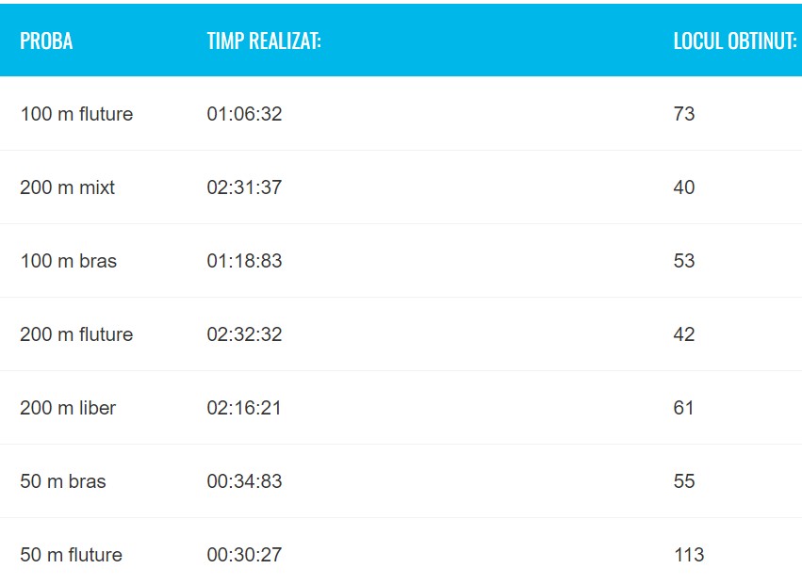Click the 100 m bras row label
802x585 pixels.
[68, 261]
